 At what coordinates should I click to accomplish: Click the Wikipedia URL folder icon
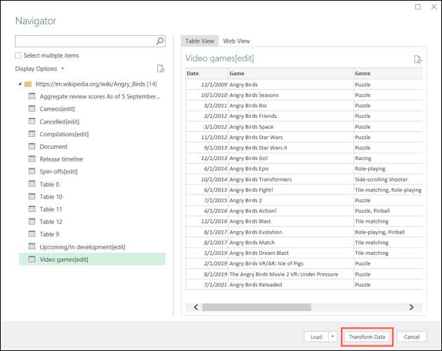28,84
